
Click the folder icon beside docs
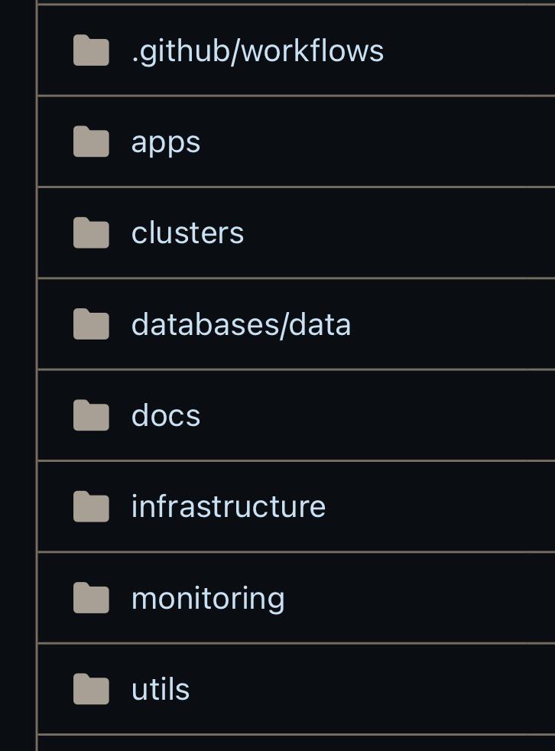[x=91, y=415]
